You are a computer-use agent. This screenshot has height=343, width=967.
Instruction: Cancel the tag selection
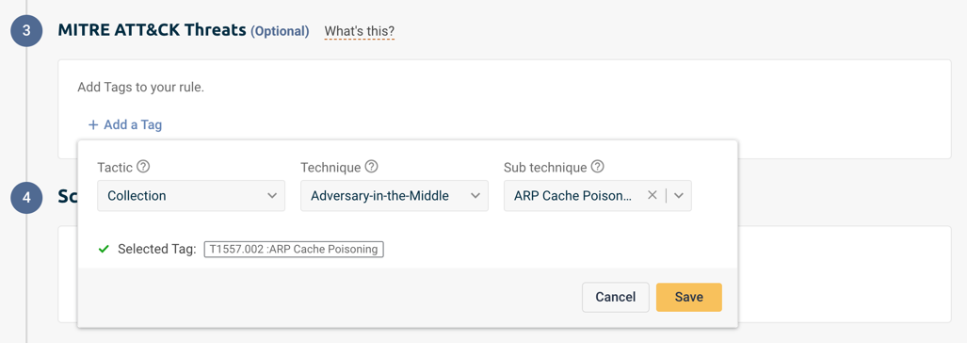tap(616, 297)
